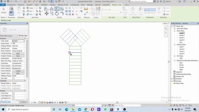Toggle the Crop View checkbox
This screenshot has width=199, height=112.
point(13,93)
